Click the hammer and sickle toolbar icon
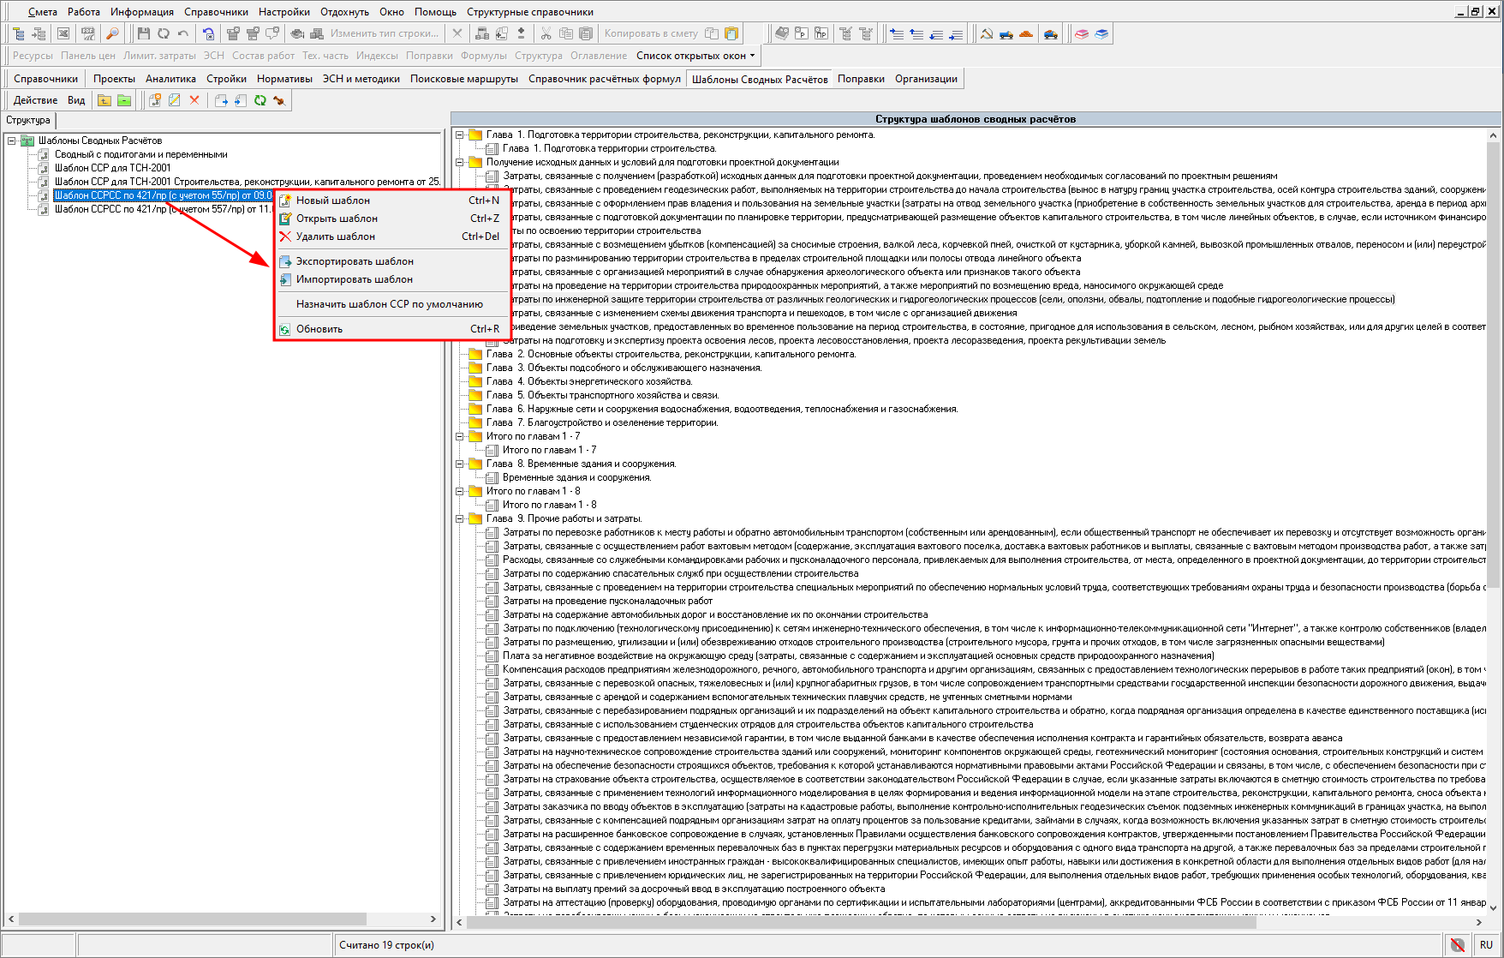The width and height of the screenshot is (1504, 958). [987, 33]
